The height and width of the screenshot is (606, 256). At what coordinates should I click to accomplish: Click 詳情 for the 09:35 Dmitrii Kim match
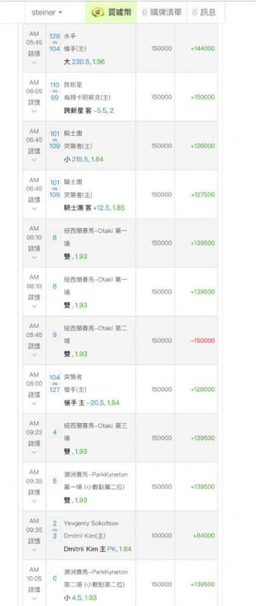pyautogui.click(x=34, y=541)
